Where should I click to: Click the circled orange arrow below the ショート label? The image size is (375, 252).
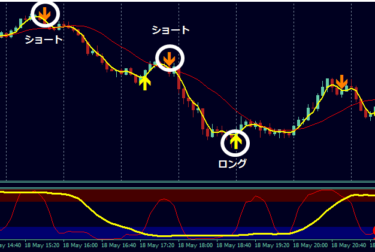[170, 58]
